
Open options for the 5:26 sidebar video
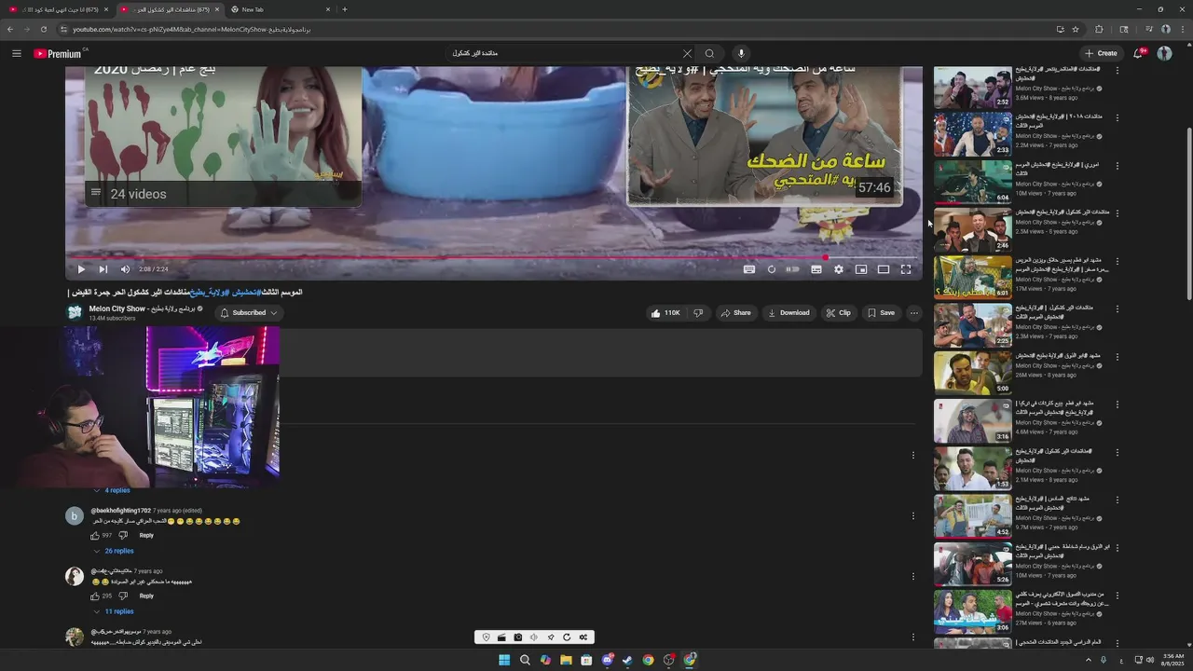1117,548
